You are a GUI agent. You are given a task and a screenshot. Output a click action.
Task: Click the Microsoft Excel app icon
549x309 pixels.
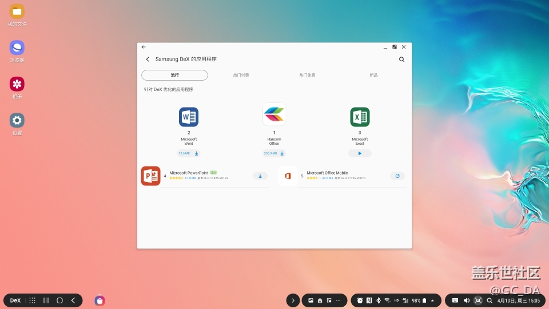[x=360, y=117]
